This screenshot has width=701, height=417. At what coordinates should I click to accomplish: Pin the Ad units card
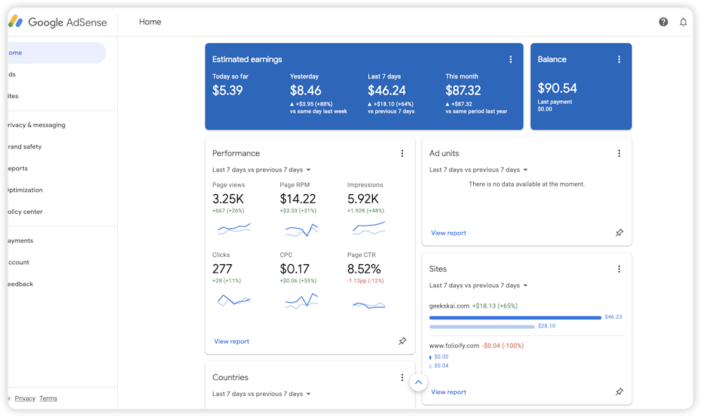click(x=620, y=233)
